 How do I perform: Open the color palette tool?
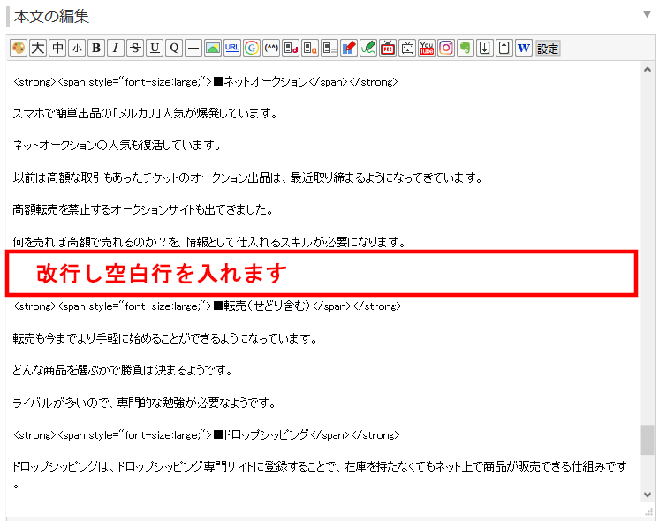point(18,48)
